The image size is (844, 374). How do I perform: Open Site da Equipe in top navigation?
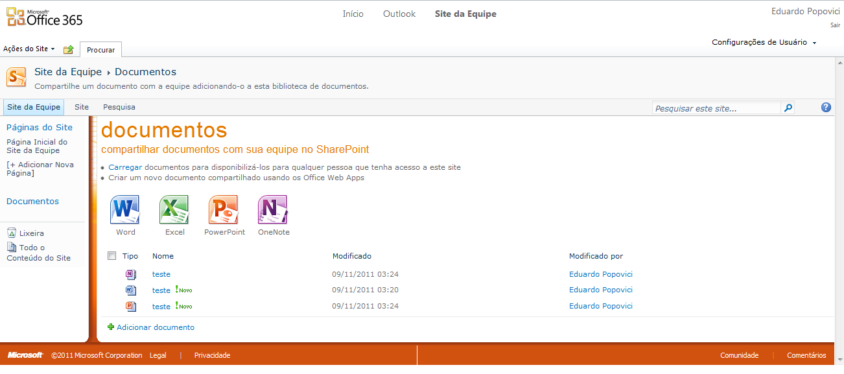tap(465, 14)
